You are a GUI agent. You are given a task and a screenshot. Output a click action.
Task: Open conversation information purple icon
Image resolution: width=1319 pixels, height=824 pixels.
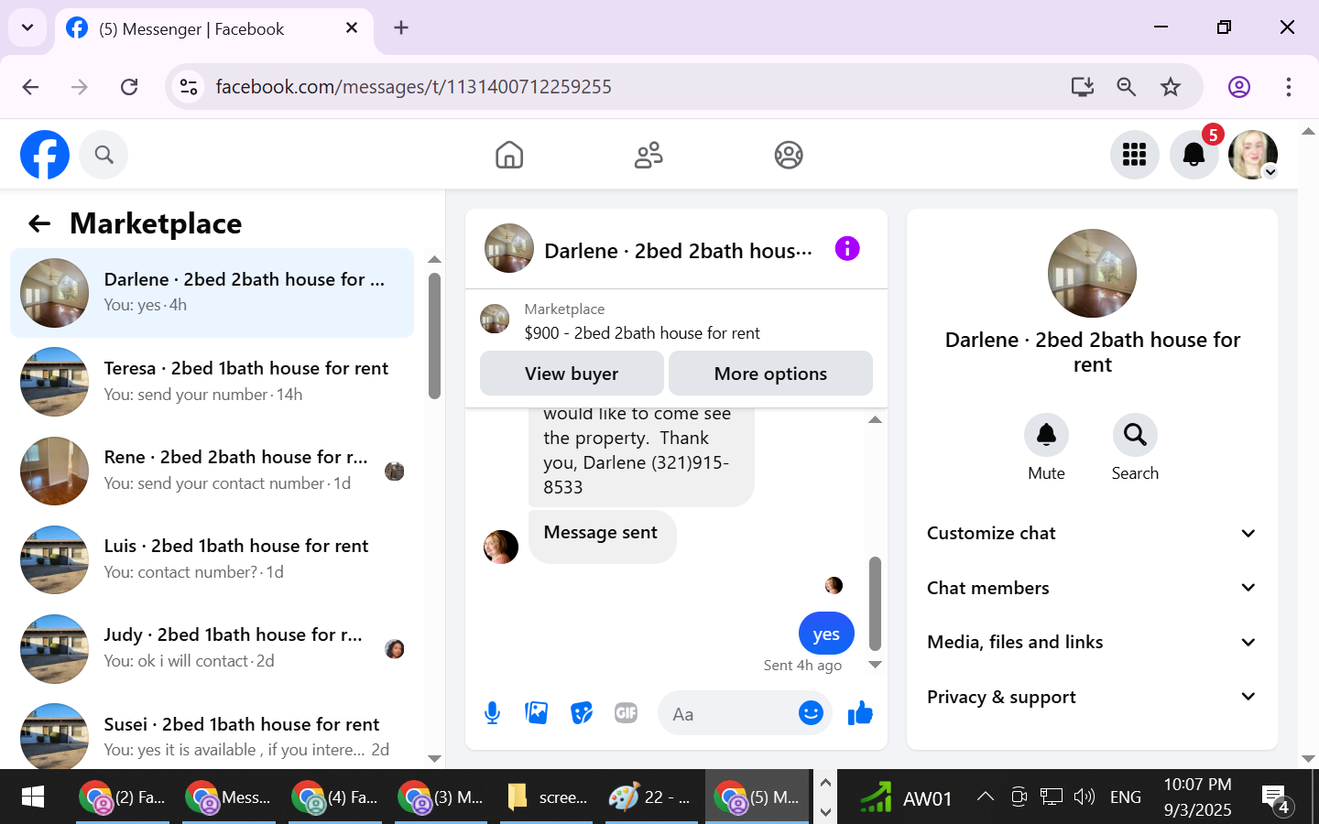coord(847,249)
